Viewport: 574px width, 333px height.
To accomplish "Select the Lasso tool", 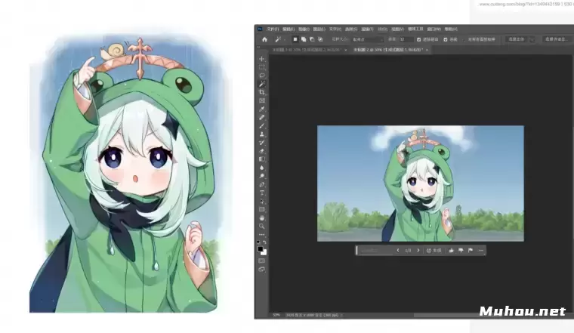I will coord(262,76).
